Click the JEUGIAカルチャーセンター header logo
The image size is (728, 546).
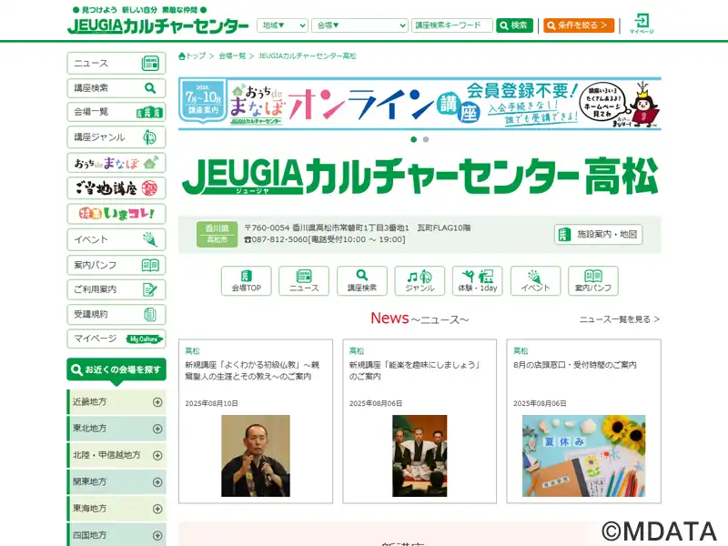157,26
